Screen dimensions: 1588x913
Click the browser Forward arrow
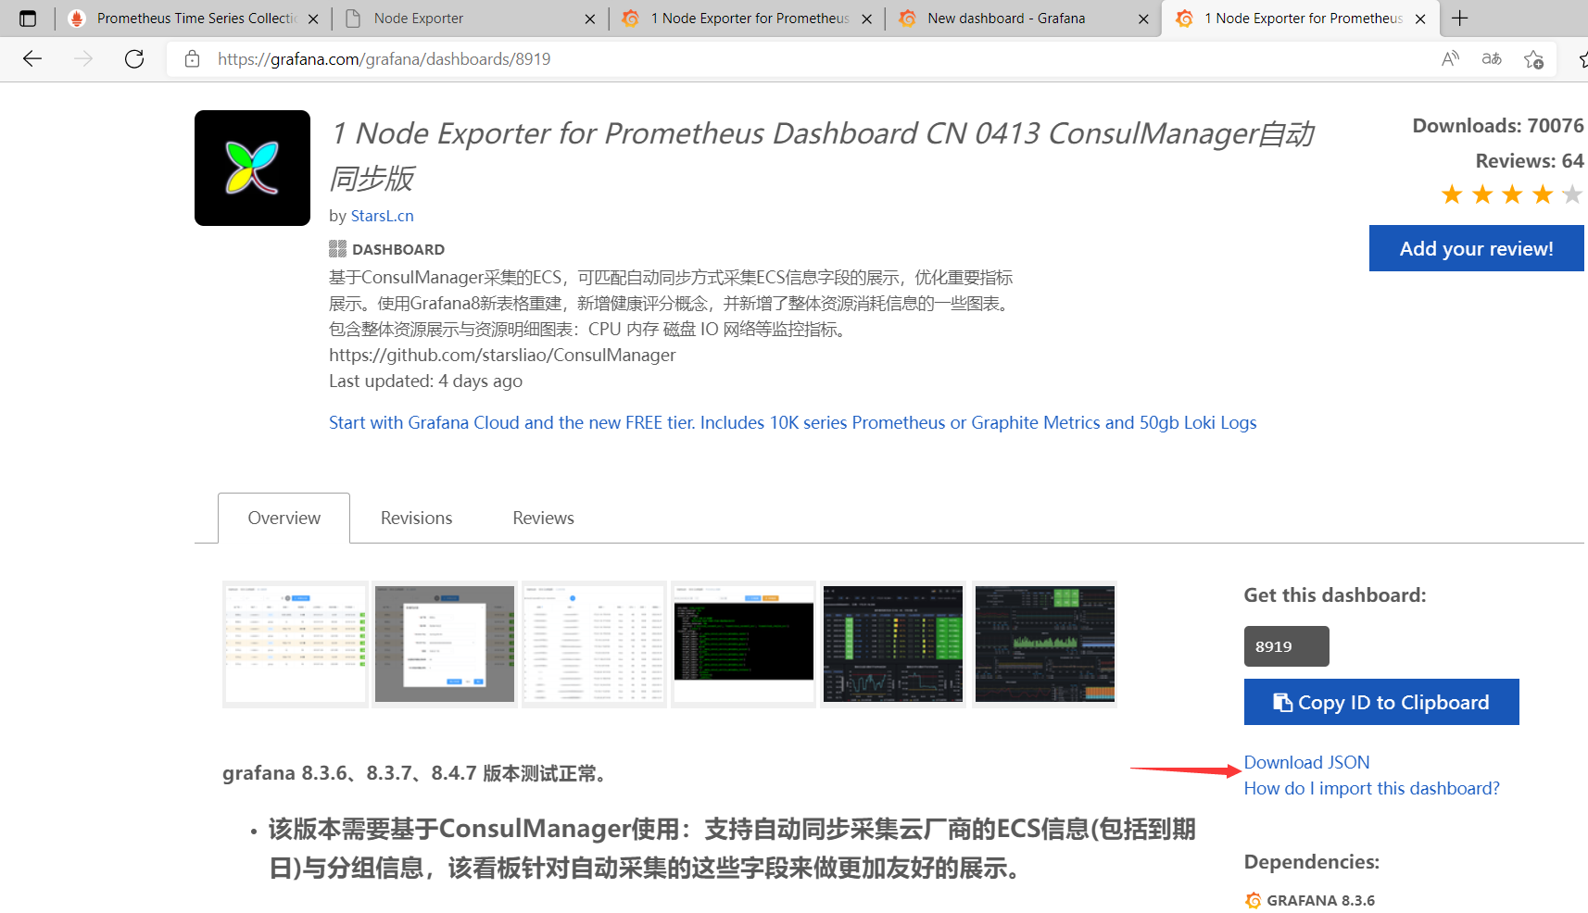(83, 59)
